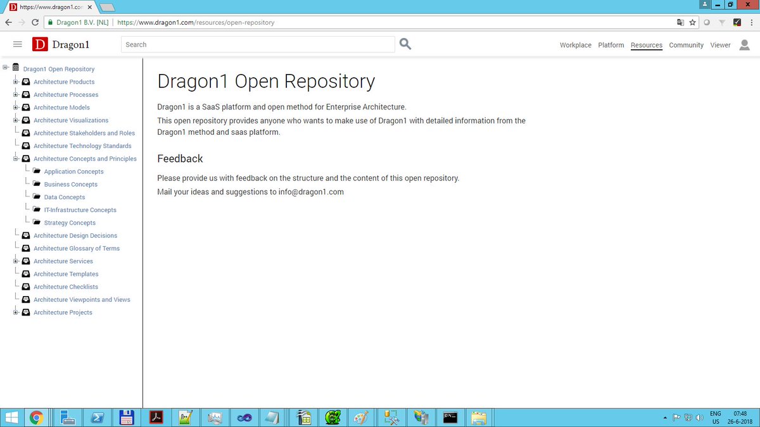Click the drawer icon beside Architecture Products
This screenshot has width=760, height=427.
point(26,82)
